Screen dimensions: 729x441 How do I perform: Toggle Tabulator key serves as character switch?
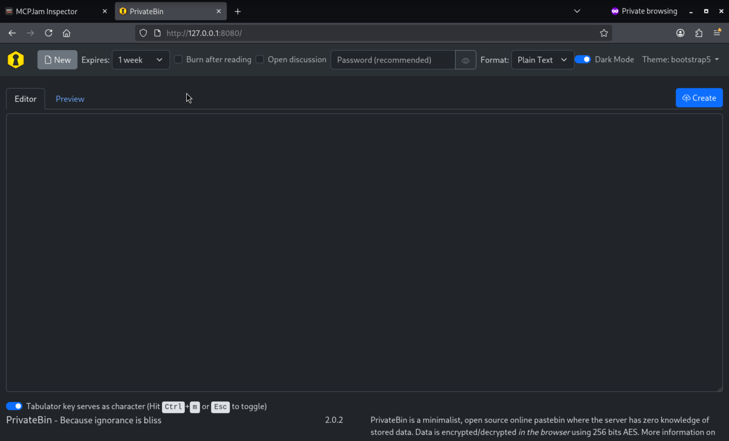(14, 406)
